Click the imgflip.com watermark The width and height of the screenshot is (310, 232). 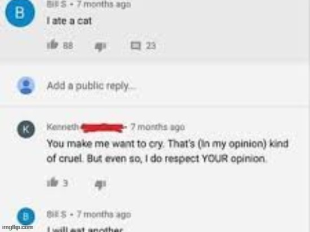click(x=17, y=228)
